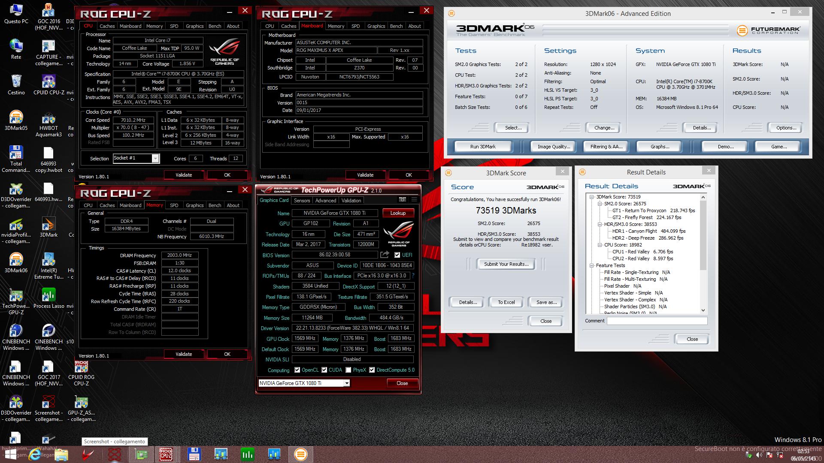Viewport: 824px width, 463px height.
Task: Toggle the UEFI checkbox in GPU-Z
Action: [x=397, y=255]
